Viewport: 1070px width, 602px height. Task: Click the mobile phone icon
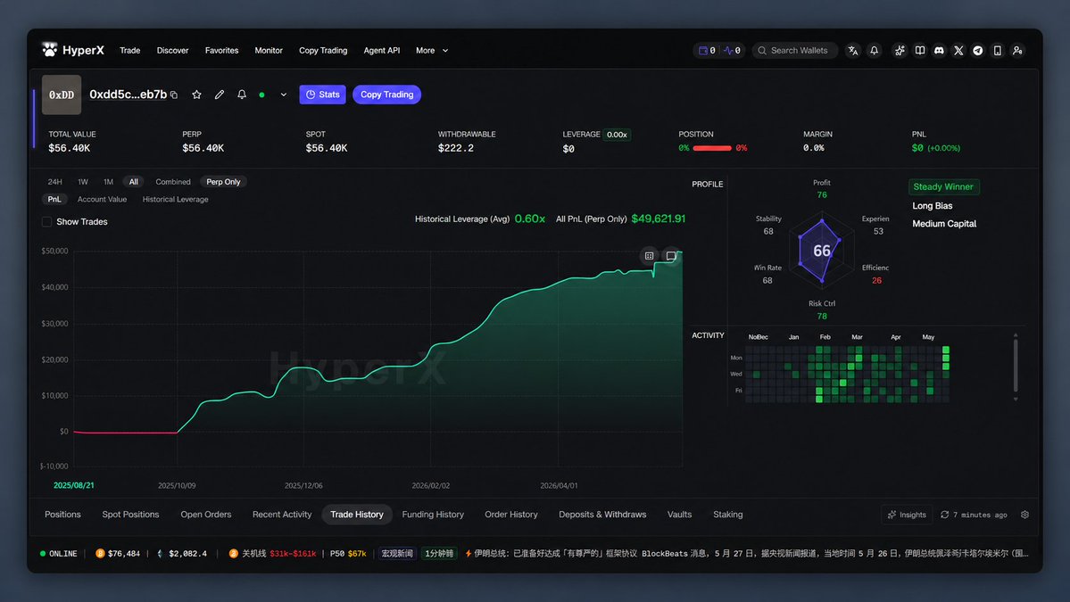998,51
